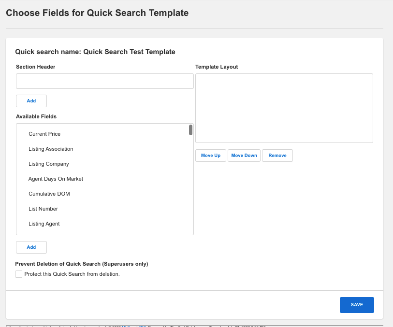Click the Remove button
Screen dimensions: 393x327
point(277,155)
